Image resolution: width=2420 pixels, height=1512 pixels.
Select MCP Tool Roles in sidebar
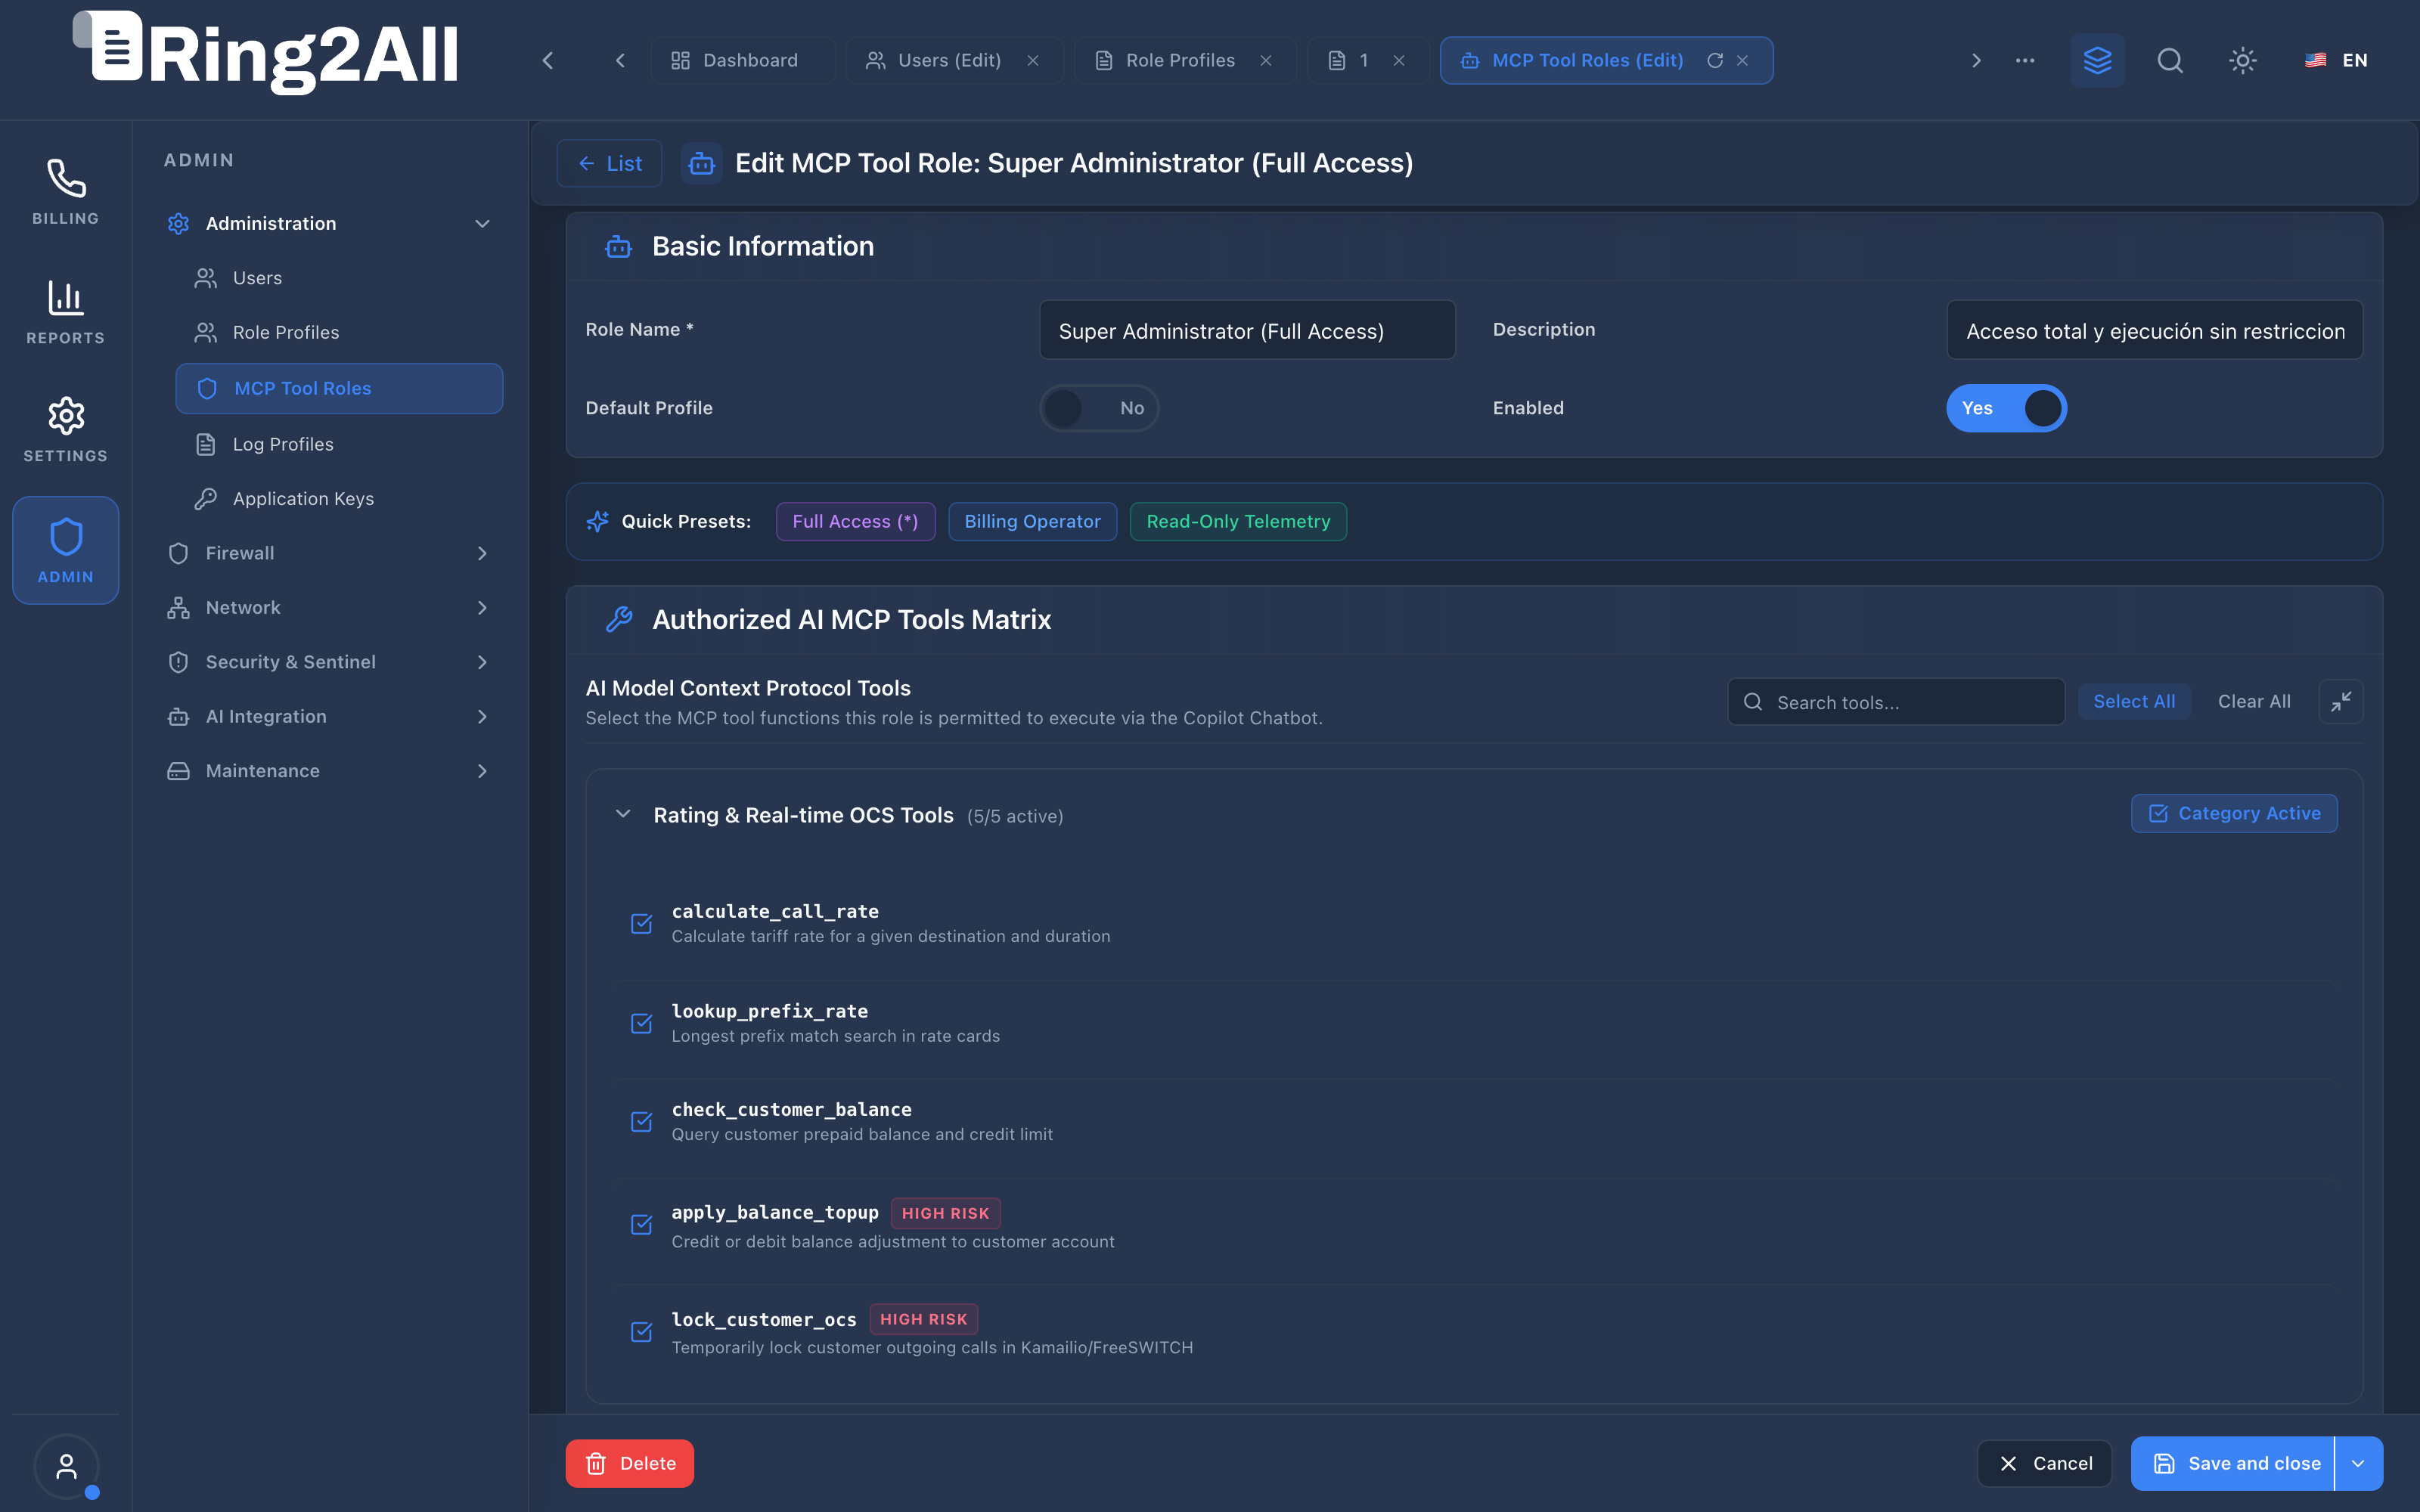click(x=339, y=388)
